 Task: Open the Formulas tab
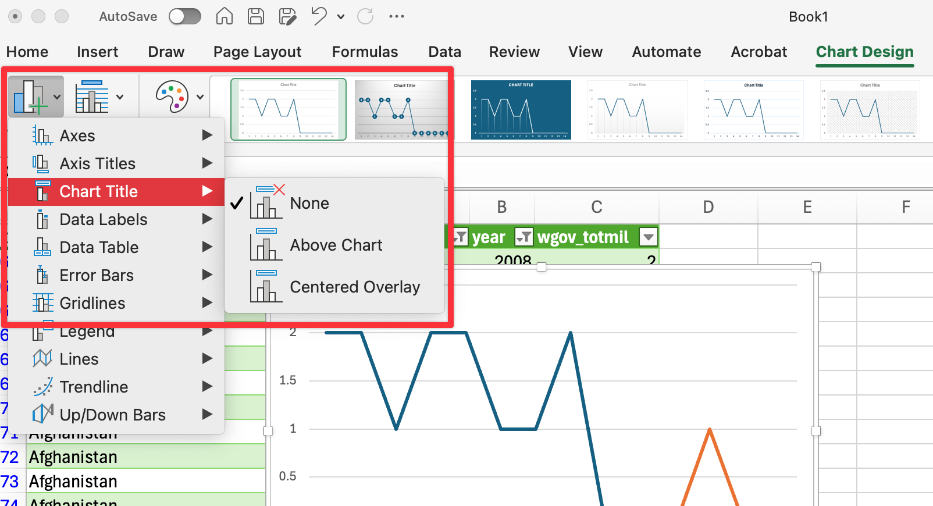click(365, 52)
